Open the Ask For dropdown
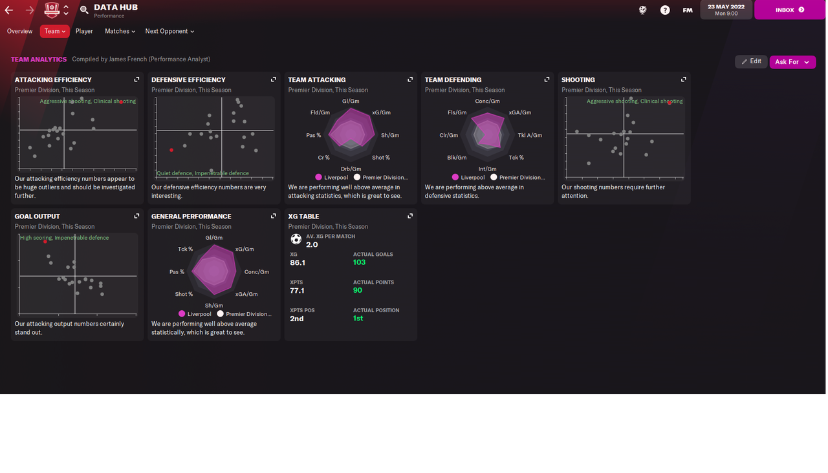828x473 pixels. [792, 62]
